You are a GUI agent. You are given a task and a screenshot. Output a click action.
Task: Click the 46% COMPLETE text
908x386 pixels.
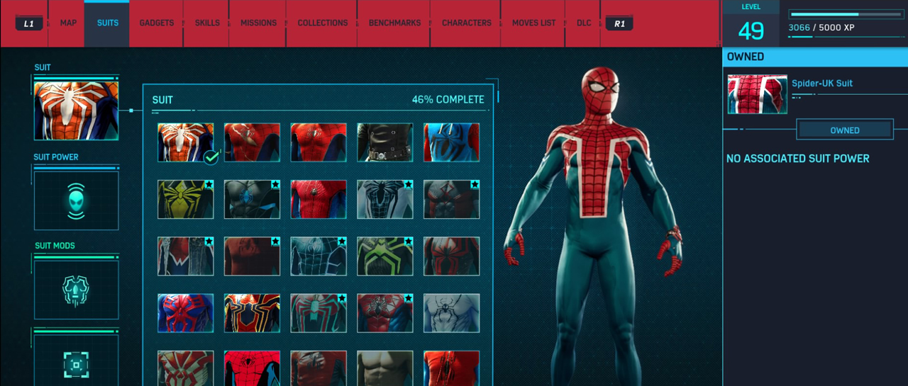448,100
